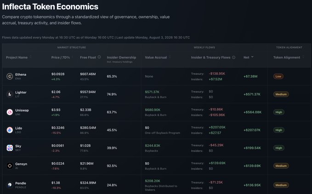
Task: Click the Lighter project logo icon
Action: pos(10,94)
